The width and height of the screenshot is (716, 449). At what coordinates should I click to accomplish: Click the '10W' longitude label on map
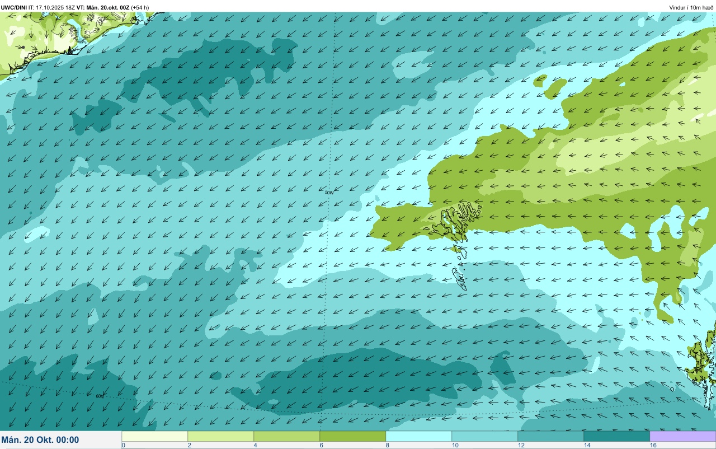pos(329,193)
